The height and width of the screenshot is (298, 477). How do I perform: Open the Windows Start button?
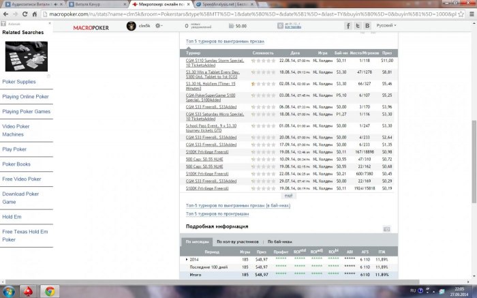[8, 291]
